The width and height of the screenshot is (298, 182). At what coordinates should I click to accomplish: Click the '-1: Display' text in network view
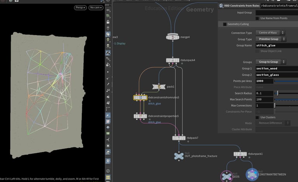pos(120,44)
